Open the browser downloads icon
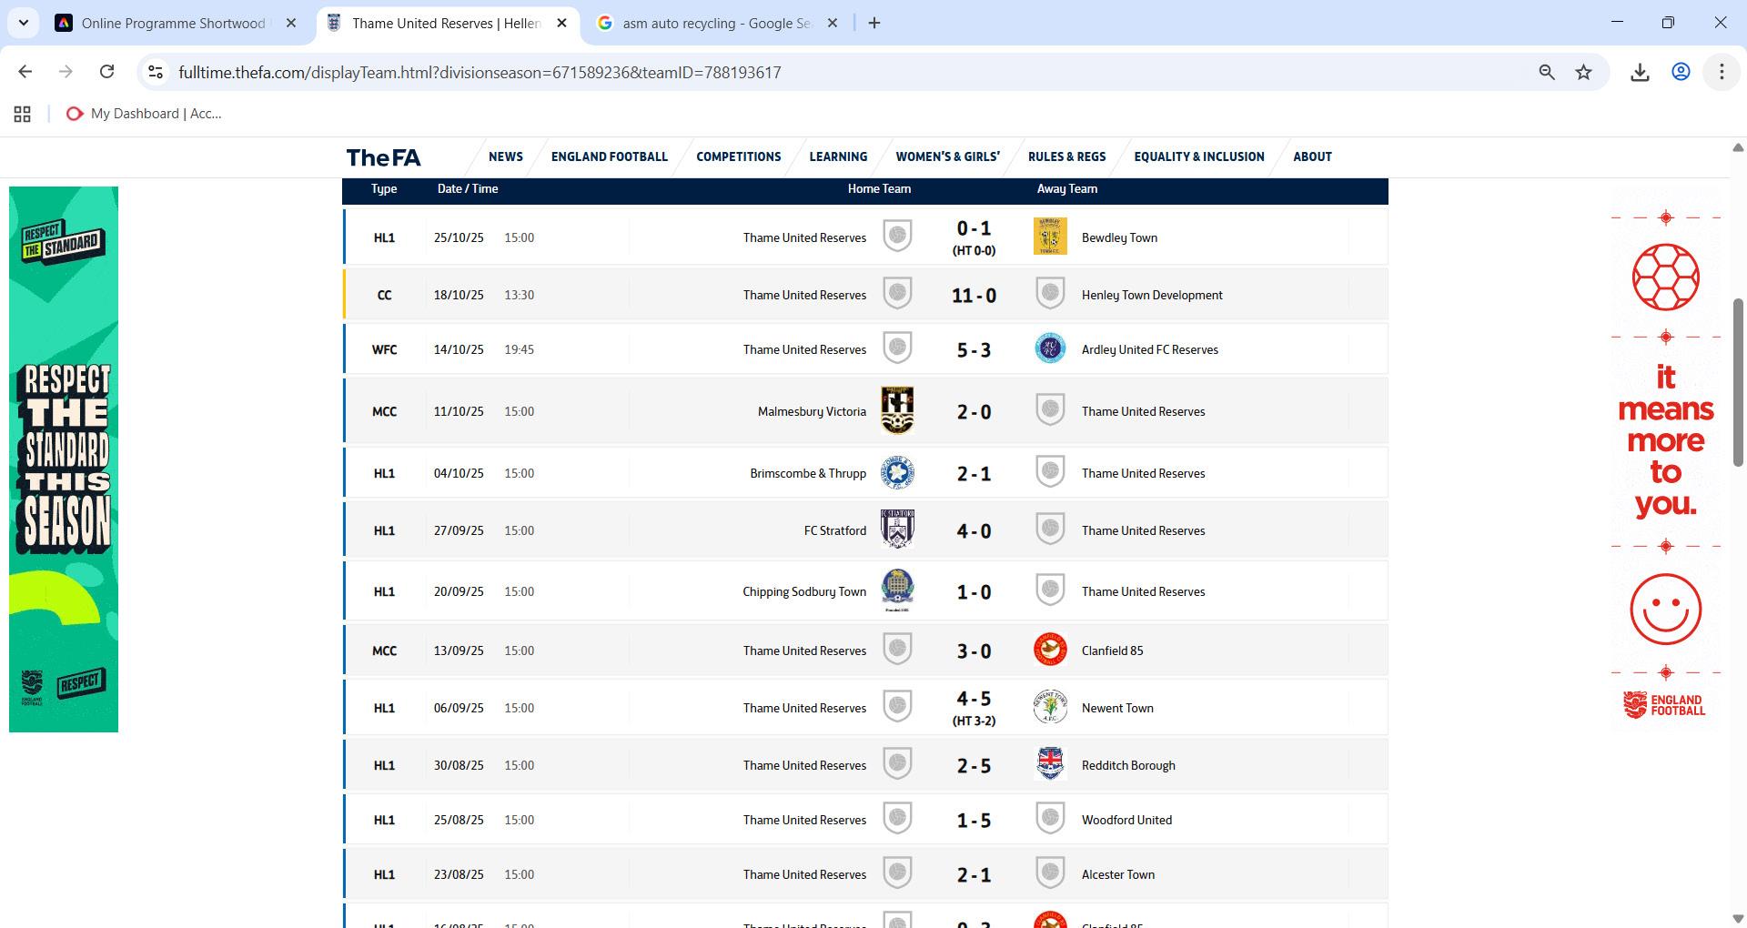1747x928 pixels. (x=1640, y=72)
